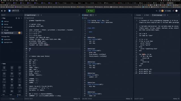
Task: Collapse the LetStmt class fold arrow on line 11
Action: 86,39
